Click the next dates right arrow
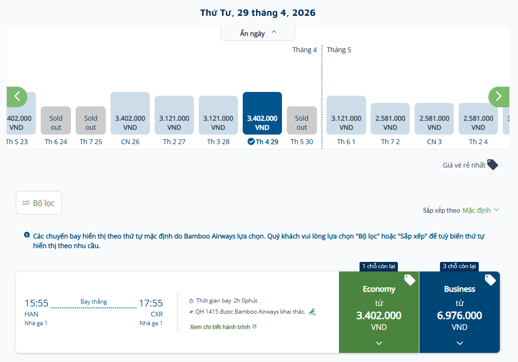518x362 pixels. 498,97
